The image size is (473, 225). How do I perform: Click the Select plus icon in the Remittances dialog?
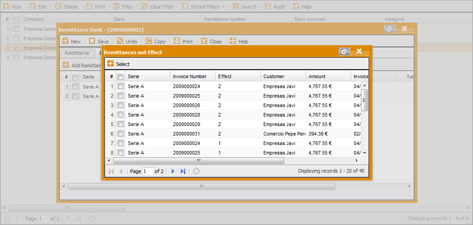[x=111, y=64]
